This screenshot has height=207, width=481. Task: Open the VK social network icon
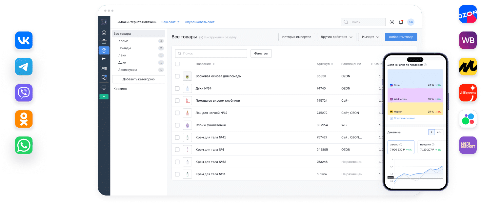pyautogui.click(x=24, y=40)
